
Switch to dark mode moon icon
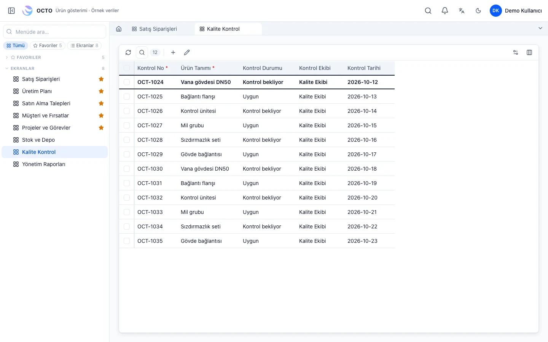[478, 11]
